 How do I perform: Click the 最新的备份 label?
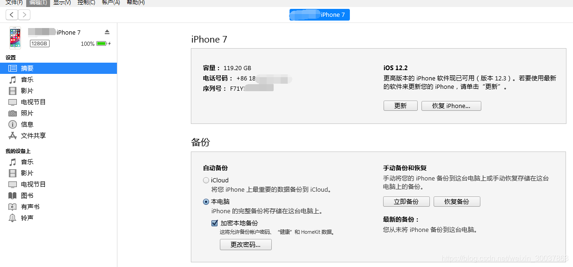click(x=401, y=219)
